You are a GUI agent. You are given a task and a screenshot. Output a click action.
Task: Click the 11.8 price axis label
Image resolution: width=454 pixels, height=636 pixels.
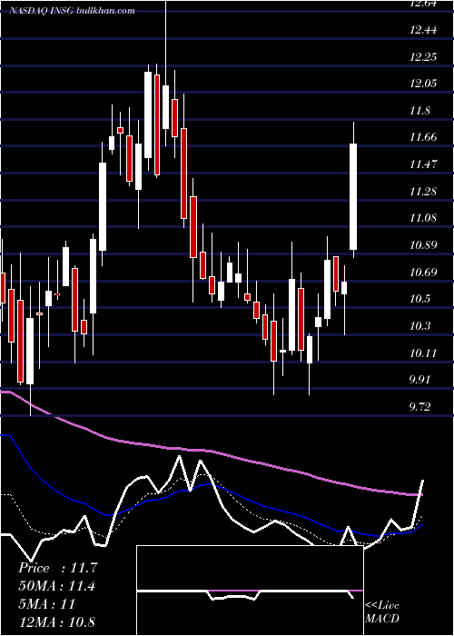click(x=419, y=110)
